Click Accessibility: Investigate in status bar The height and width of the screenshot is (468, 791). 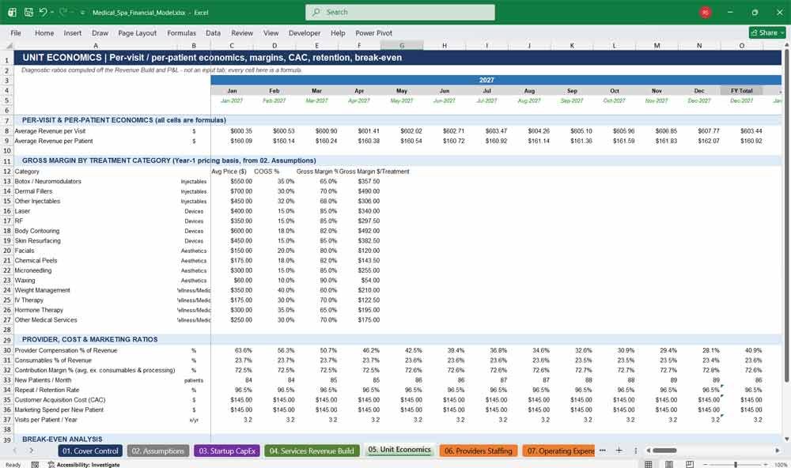click(x=84, y=465)
